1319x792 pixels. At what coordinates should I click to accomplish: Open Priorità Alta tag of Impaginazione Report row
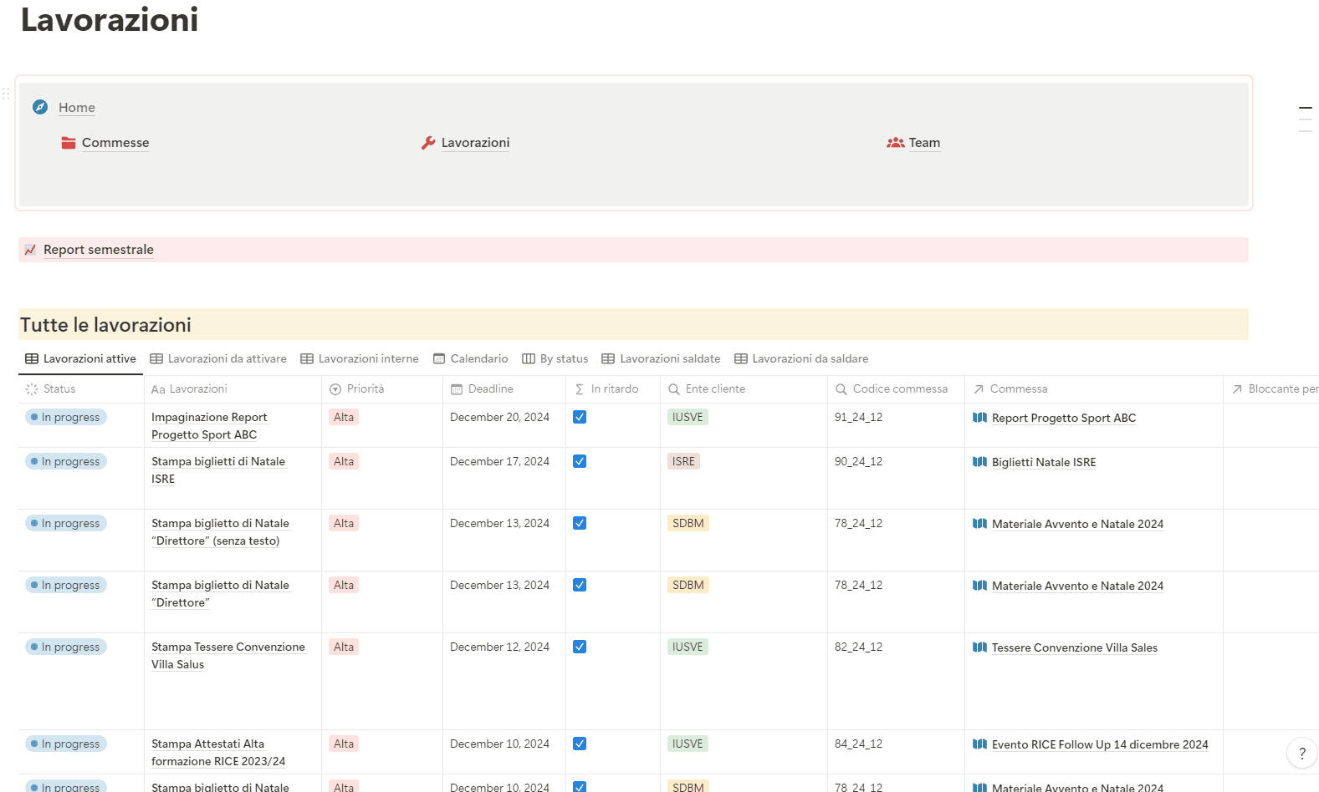pos(344,417)
